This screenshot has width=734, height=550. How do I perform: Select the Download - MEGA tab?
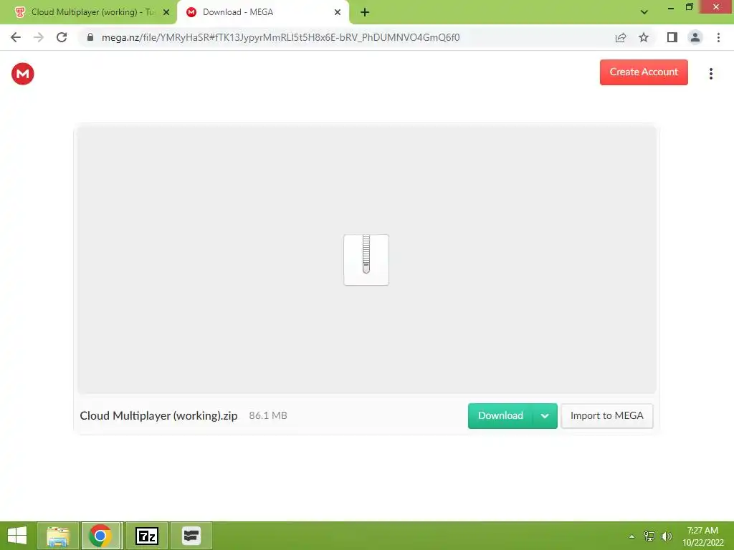262,12
